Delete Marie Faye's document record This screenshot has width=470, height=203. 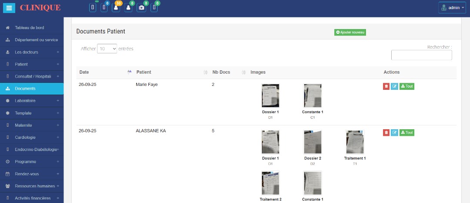pos(386,86)
